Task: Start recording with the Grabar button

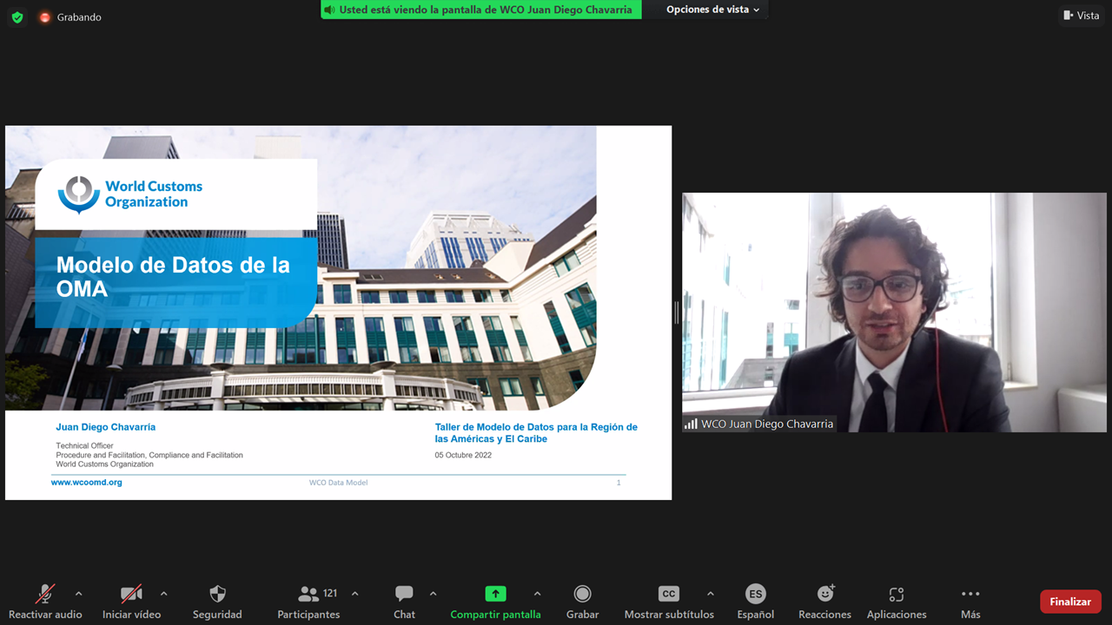Action: 583,602
